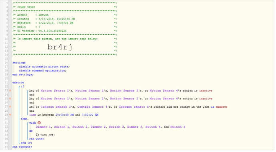
Task: Click the '15 minutes' duration value
Action: click(219, 107)
